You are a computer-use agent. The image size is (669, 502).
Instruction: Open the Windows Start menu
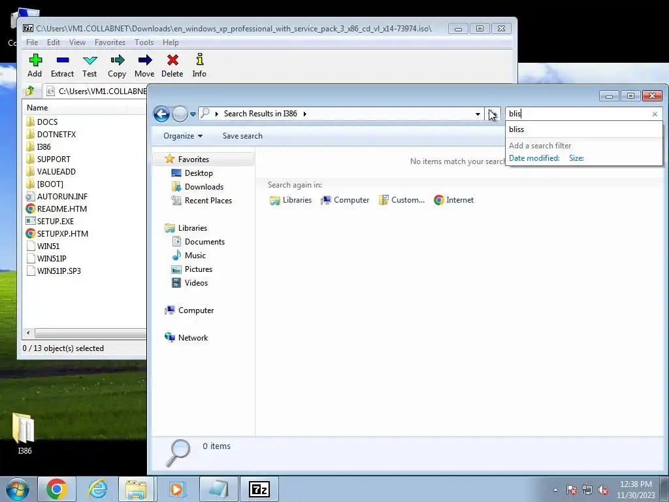[18, 489]
